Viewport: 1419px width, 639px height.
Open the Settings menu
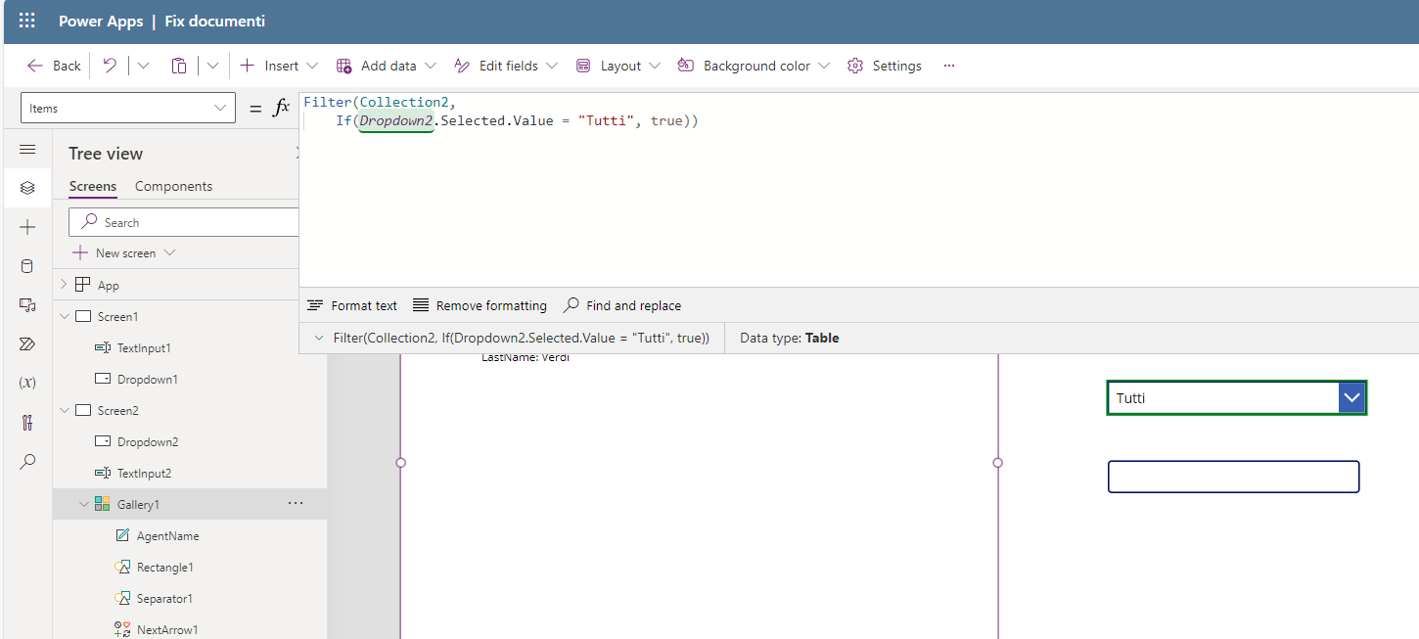(x=884, y=65)
